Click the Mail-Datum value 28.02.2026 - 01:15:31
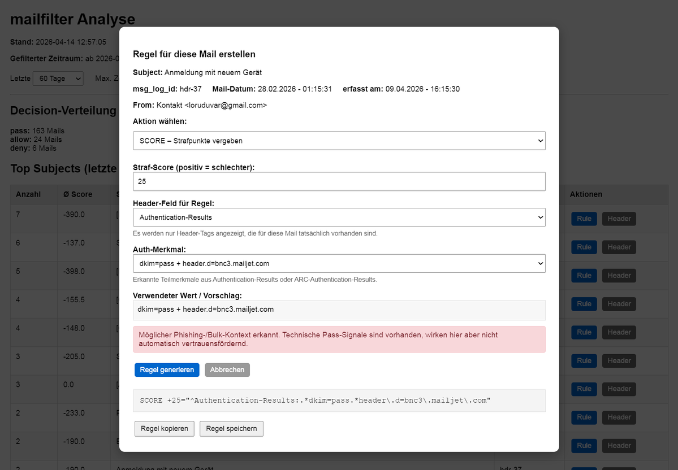Screen dimensions: 678x470 pyautogui.click(x=295, y=89)
